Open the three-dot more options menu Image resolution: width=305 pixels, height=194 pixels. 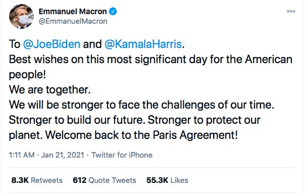(x=291, y=12)
